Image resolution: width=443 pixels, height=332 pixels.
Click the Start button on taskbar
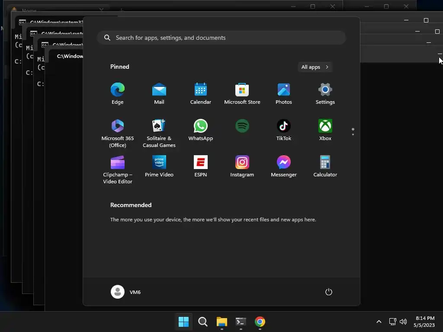click(183, 322)
